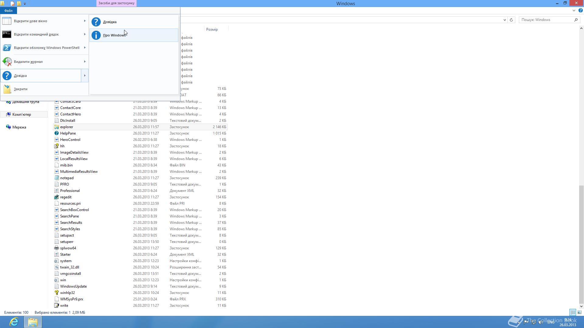The width and height of the screenshot is (584, 328).
Task: Click scrollbar down arrow in file list
Action: pos(582,306)
